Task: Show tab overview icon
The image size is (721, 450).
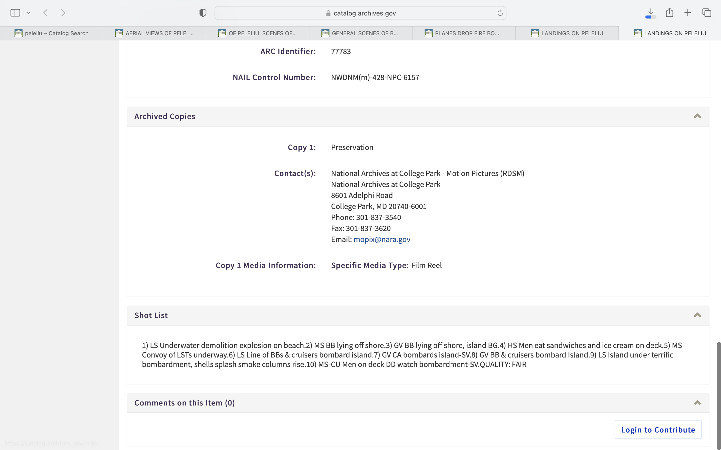Action: pyautogui.click(x=707, y=13)
